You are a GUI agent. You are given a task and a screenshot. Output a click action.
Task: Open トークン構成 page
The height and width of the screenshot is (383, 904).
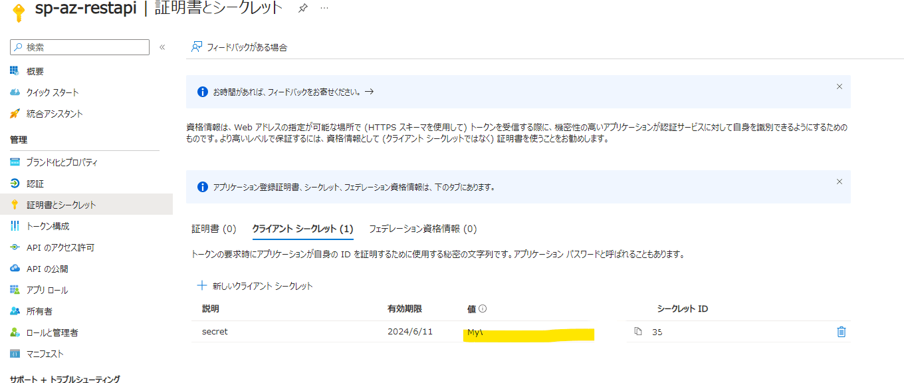coord(47,226)
